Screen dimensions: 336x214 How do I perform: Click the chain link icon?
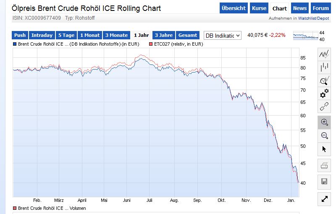[x=324, y=106]
